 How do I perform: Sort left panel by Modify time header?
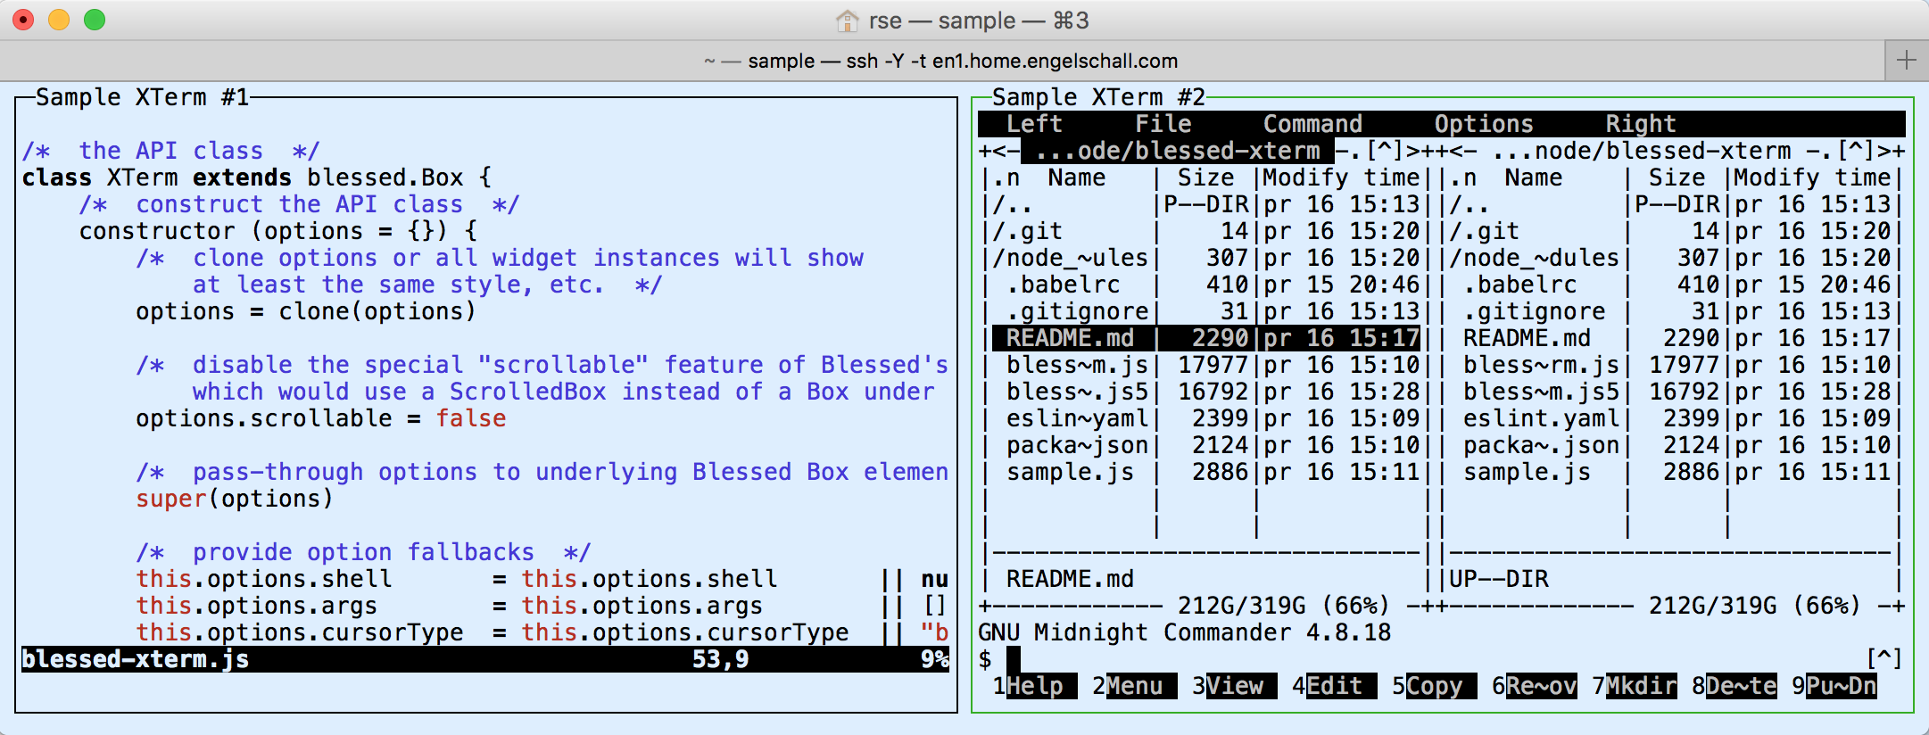pos(1341,178)
